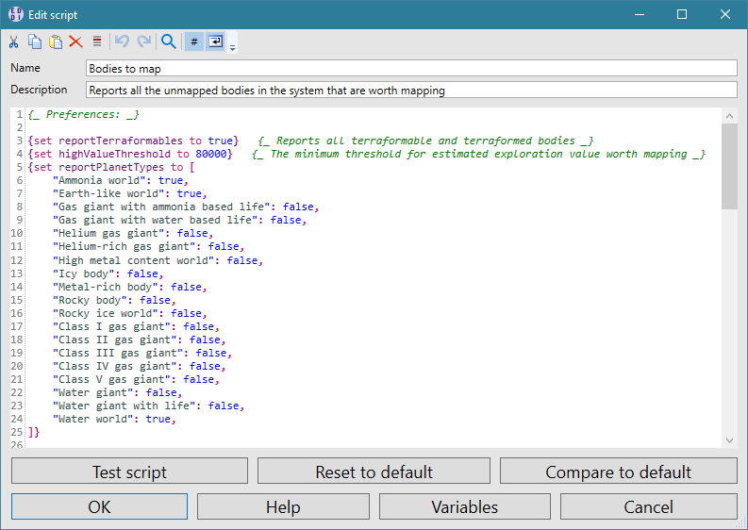The image size is (748, 530).
Task: Click "Ammonia world" in the script
Action: tap(99, 180)
